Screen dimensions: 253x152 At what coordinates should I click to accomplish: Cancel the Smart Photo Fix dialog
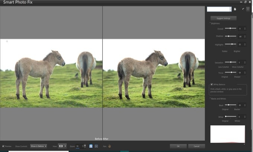pos(196,146)
